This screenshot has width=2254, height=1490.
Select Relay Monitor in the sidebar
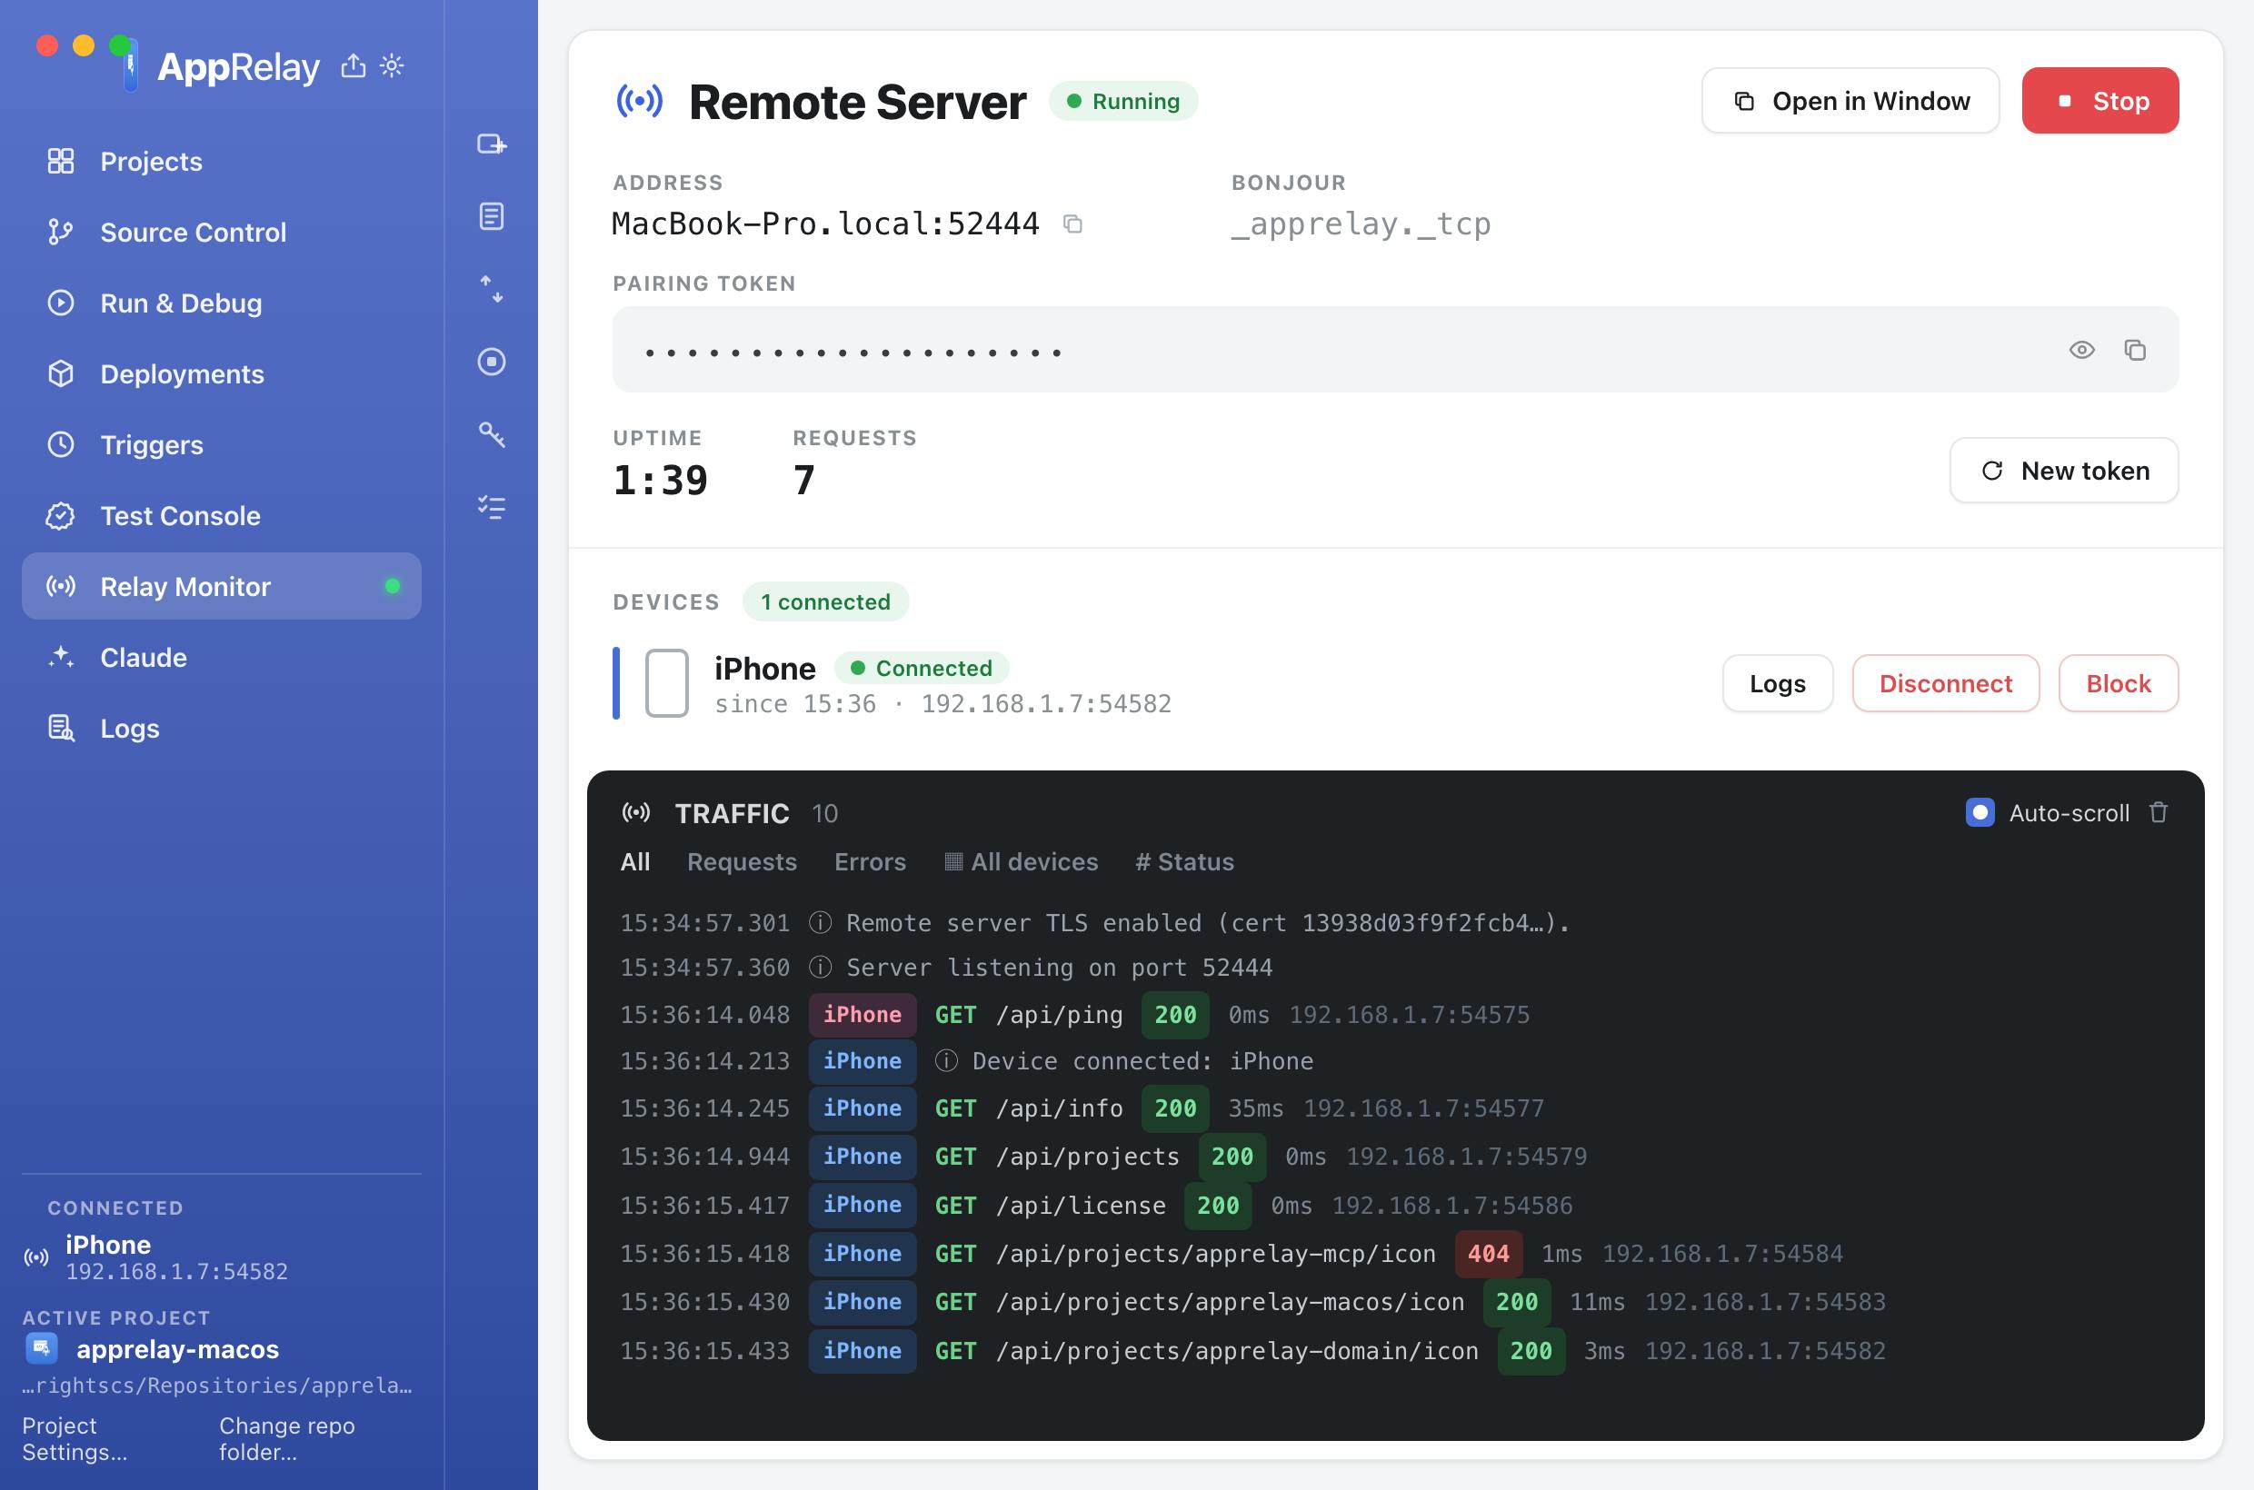point(222,586)
